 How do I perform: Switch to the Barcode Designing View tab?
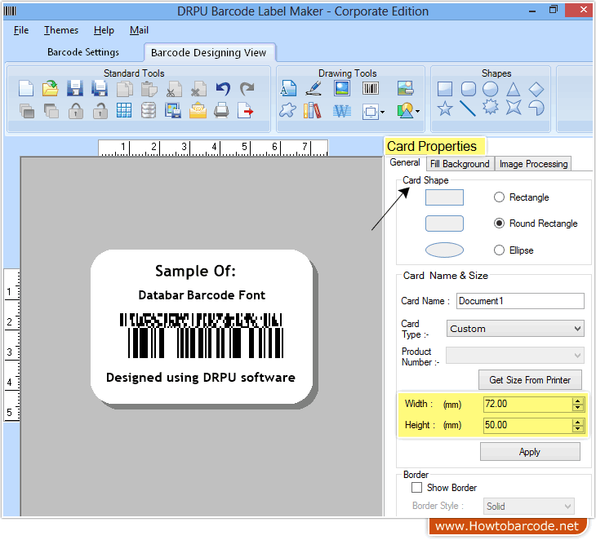click(x=209, y=52)
